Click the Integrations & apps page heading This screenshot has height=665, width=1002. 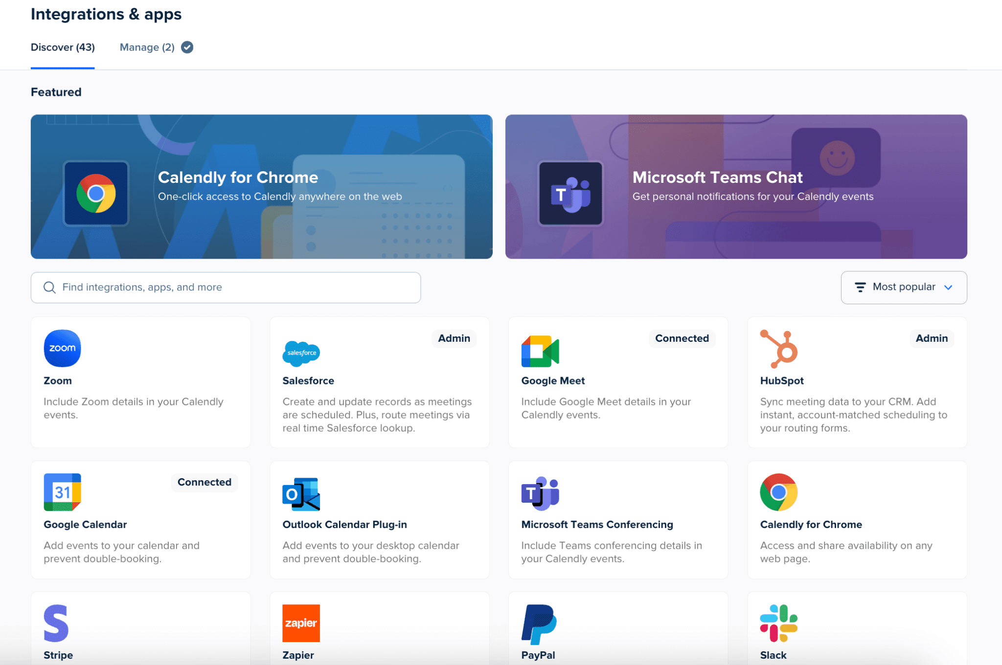(x=106, y=14)
